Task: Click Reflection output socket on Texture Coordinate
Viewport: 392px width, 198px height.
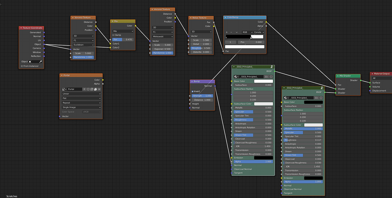Action: click(x=44, y=56)
